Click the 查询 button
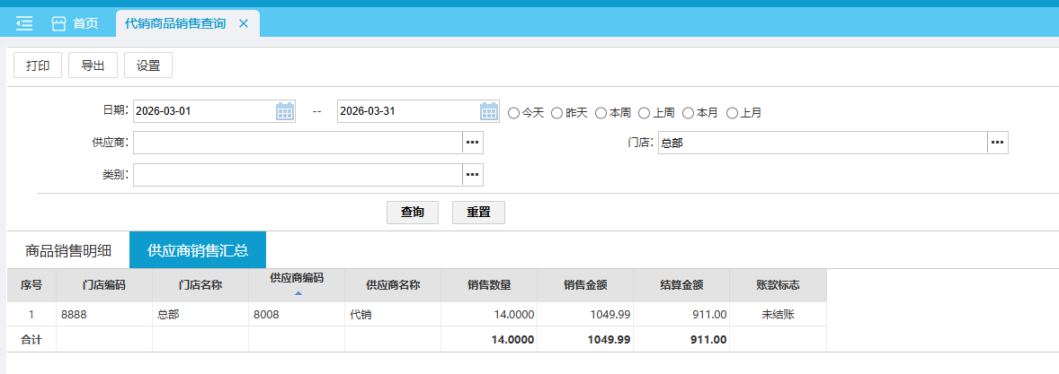Image resolution: width=1059 pixels, height=374 pixels. click(x=413, y=213)
